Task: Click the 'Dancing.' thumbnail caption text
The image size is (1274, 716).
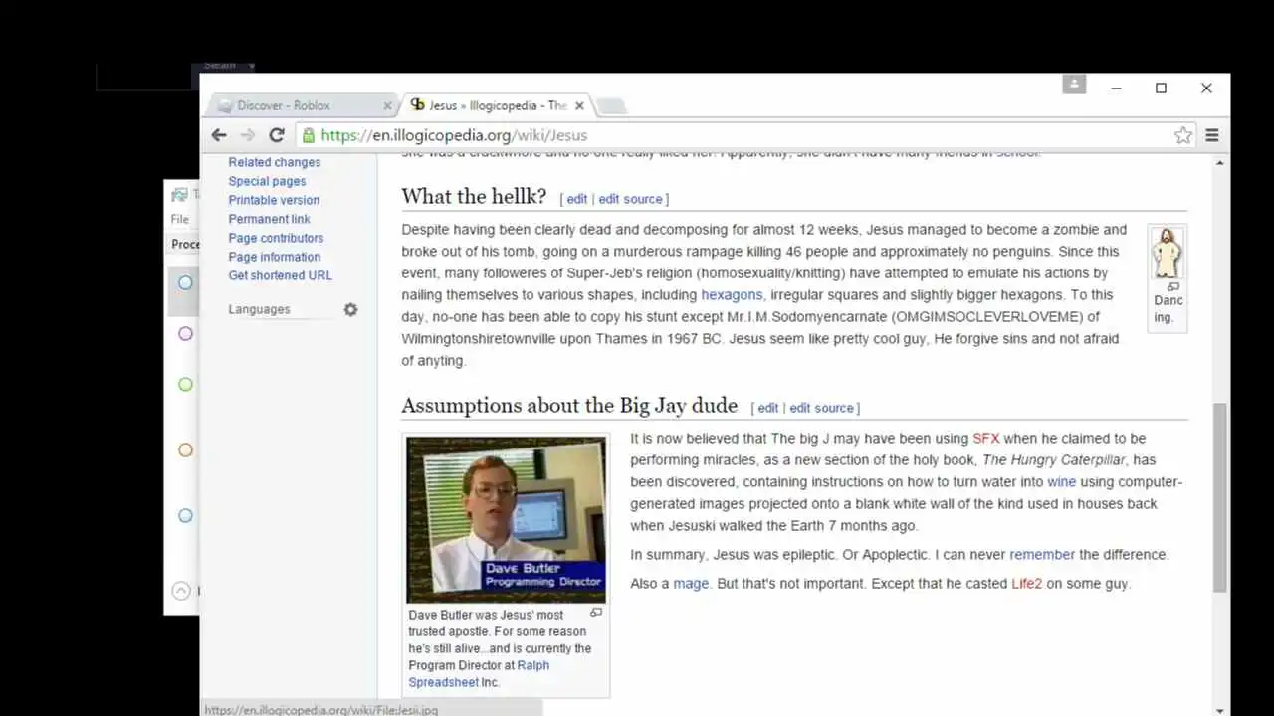Action: tap(1168, 309)
